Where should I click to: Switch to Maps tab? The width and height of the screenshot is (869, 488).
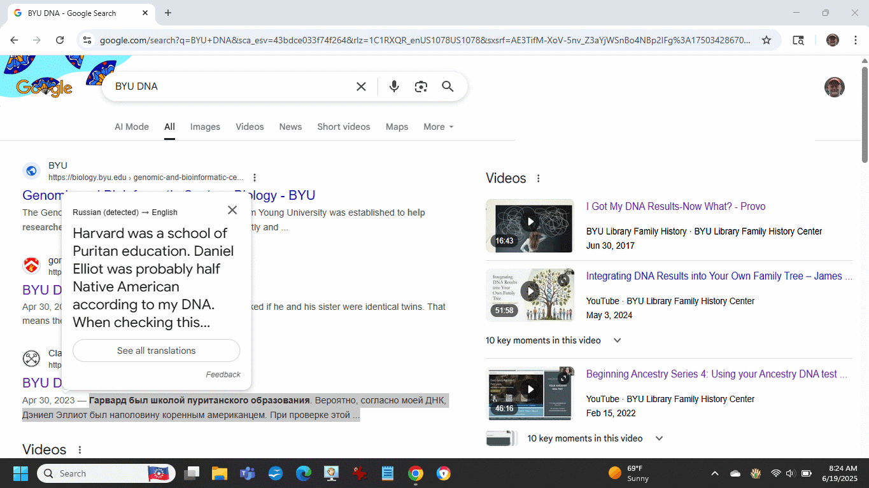(397, 127)
